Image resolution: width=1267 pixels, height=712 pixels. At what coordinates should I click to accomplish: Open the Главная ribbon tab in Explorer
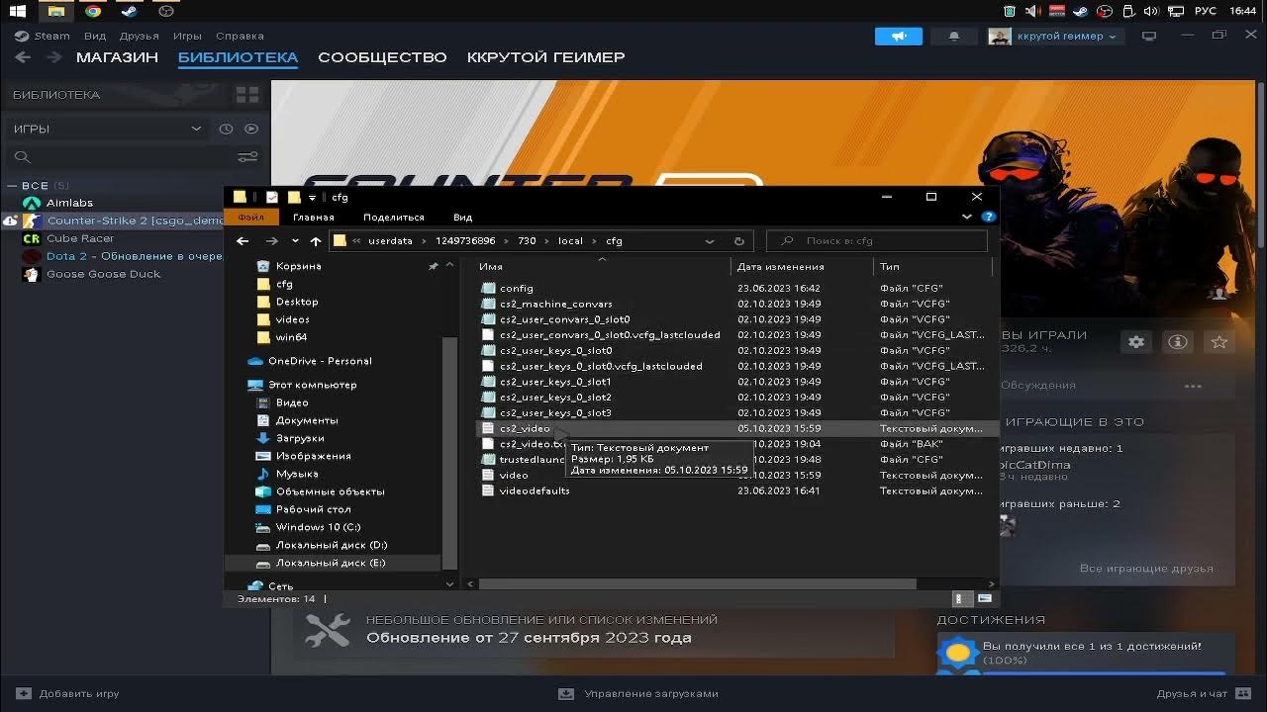tap(314, 218)
